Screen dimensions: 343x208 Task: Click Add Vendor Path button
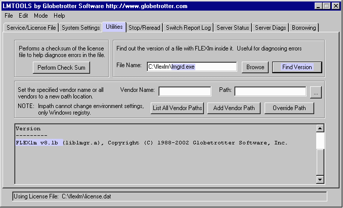pos(234,108)
